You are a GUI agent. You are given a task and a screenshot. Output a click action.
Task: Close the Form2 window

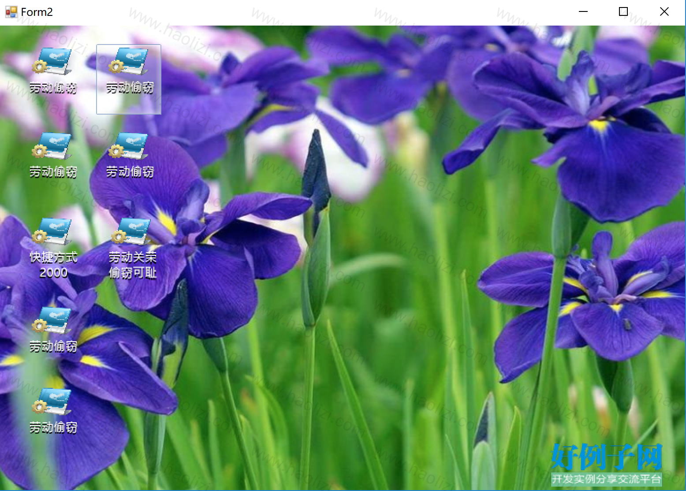tap(664, 12)
